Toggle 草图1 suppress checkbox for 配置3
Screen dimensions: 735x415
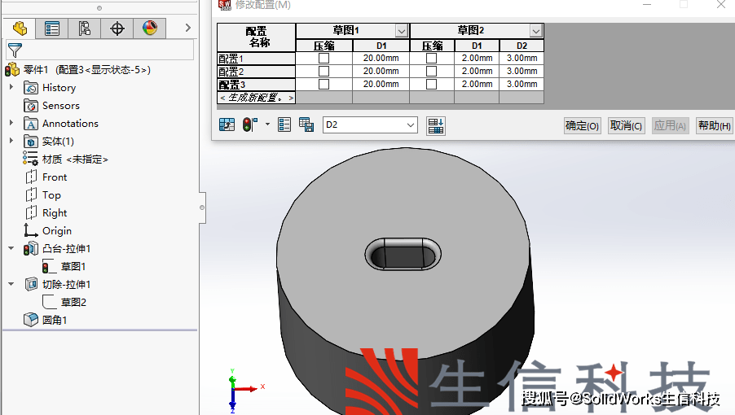(x=323, y=84)
